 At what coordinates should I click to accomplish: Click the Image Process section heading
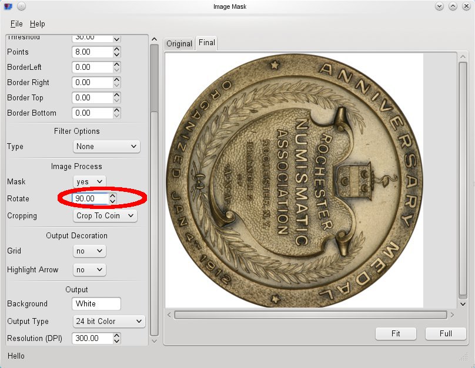[x=76, y=166]
